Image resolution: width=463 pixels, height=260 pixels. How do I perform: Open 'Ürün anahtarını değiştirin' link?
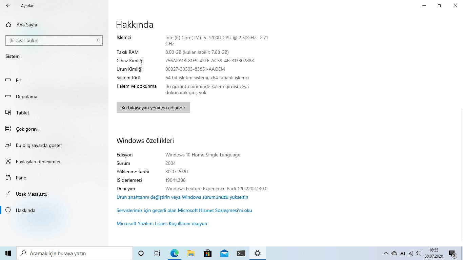coord(182,197)
